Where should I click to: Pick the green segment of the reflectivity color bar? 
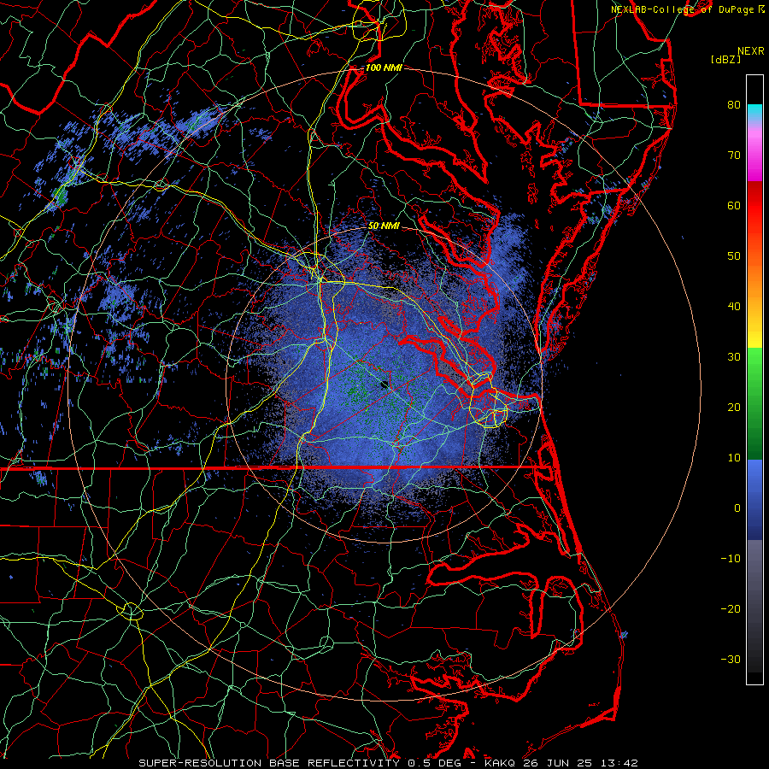[754, 402]
